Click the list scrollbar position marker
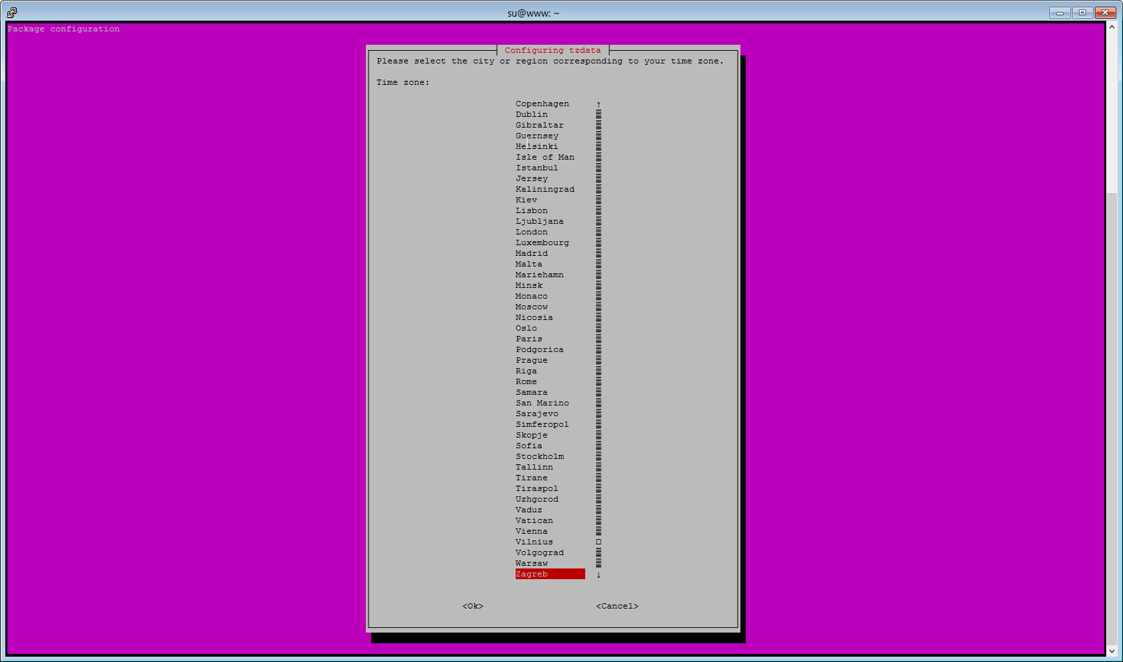The width and height of the screenshot is (1123, 662). pyautogui.click(x=599, y=542)
